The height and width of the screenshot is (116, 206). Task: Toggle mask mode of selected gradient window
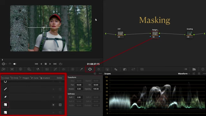60,105
